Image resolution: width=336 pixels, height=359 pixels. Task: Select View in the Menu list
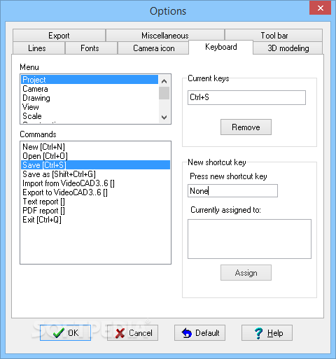coord(90,107)
